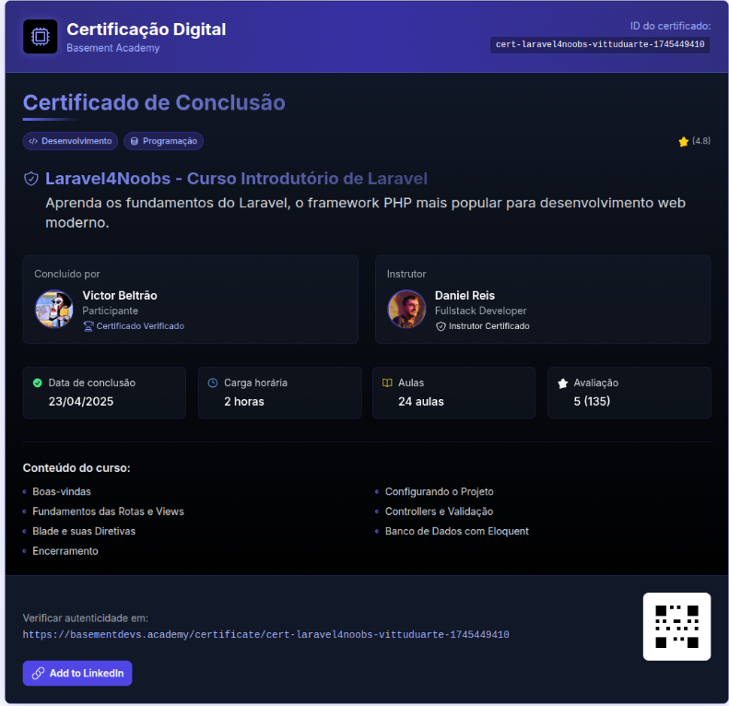Screen dimensions: 729x706
Task: Click the Concluído por label
Action: pyautogui.click(x=67, y=274)
